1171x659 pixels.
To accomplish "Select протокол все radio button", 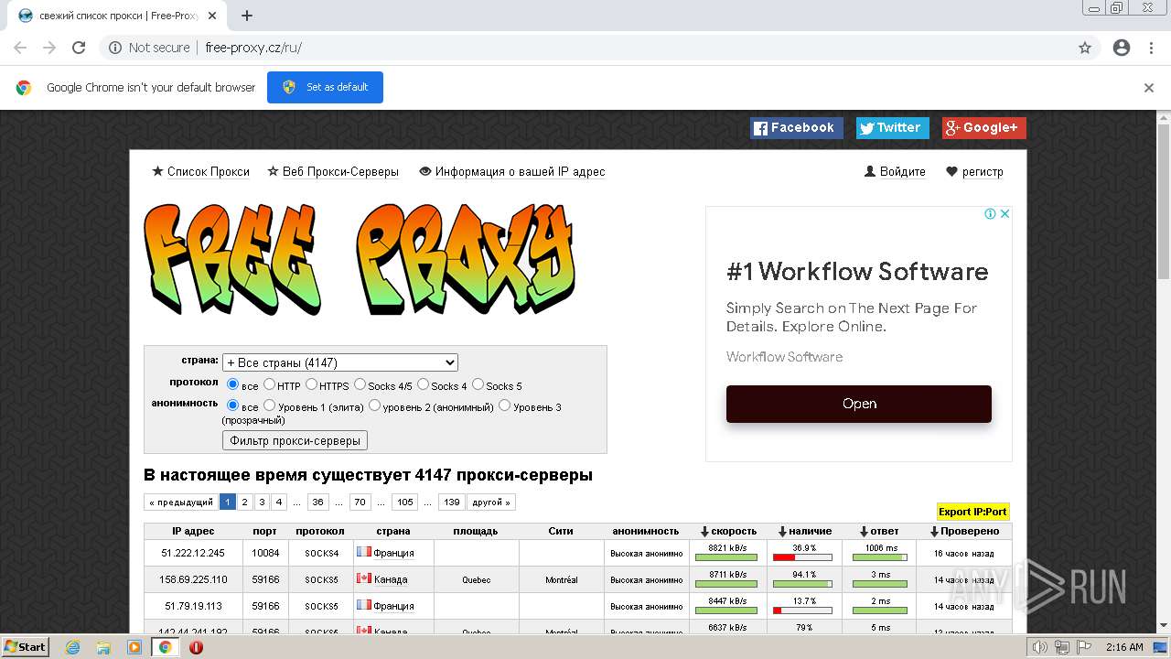I will (x=232, y=384).
